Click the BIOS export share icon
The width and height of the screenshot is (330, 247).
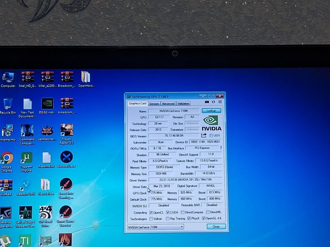204,135
